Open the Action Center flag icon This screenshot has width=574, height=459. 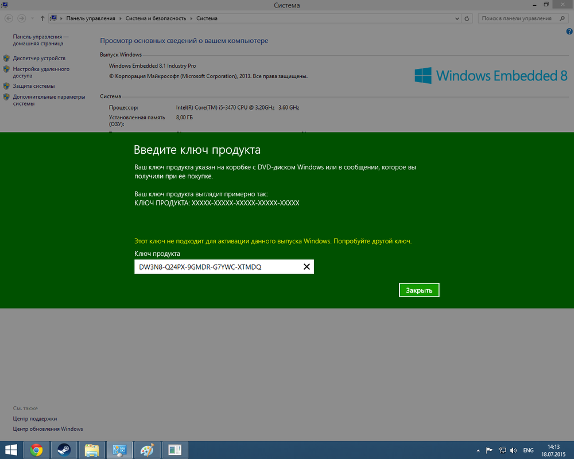[490, 450]
